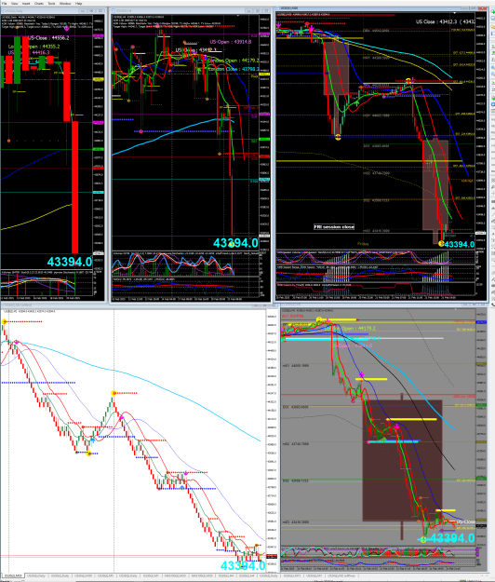Click the 43394.0 price label in Daily chart

pos(70,262)
